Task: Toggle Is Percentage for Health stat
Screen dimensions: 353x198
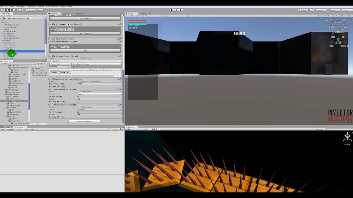Action: coord(78,97)
